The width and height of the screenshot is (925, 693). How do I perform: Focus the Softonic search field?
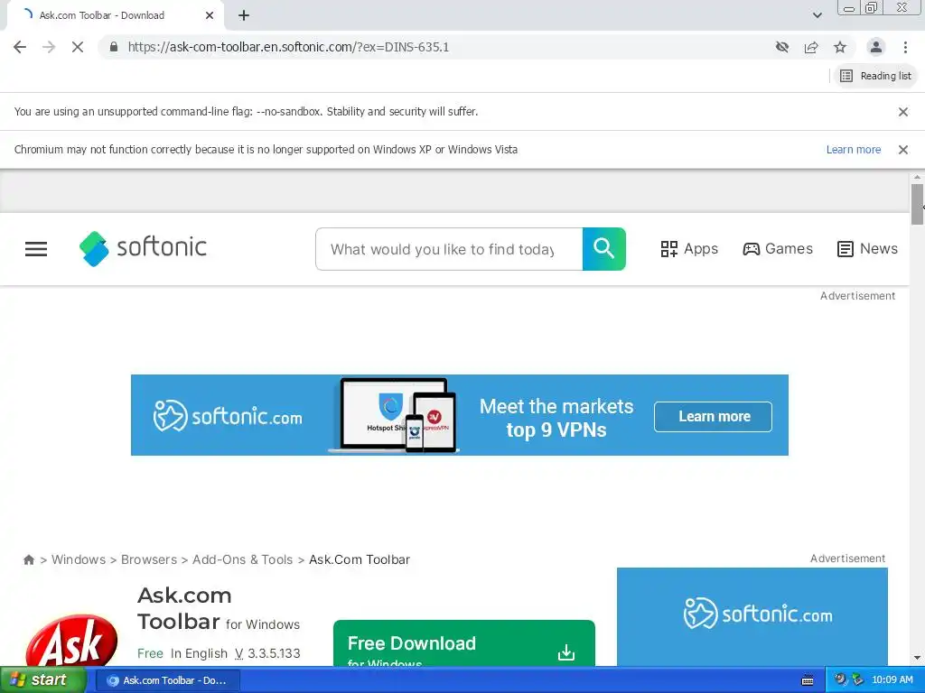tap(449, 249)
